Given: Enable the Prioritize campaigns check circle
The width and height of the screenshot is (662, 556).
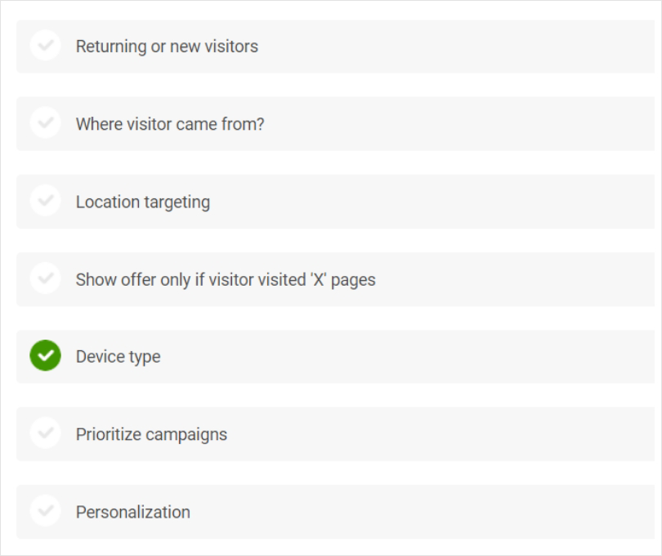Looking at the screenshot, I should click(45, 433).
